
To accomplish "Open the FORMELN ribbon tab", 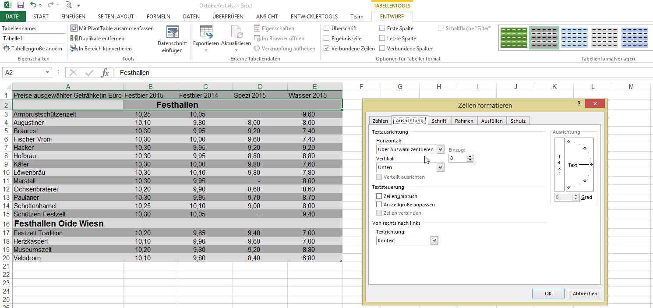I will pyautogui.click(x=159, y=17).
